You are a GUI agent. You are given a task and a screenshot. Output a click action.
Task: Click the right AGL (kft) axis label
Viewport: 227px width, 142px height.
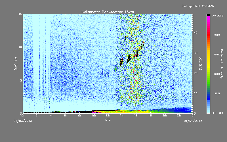(x=200, y=63)
